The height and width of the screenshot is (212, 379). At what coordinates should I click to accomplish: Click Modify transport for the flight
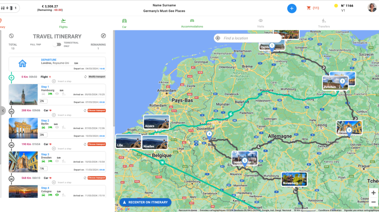pos(97,77)
